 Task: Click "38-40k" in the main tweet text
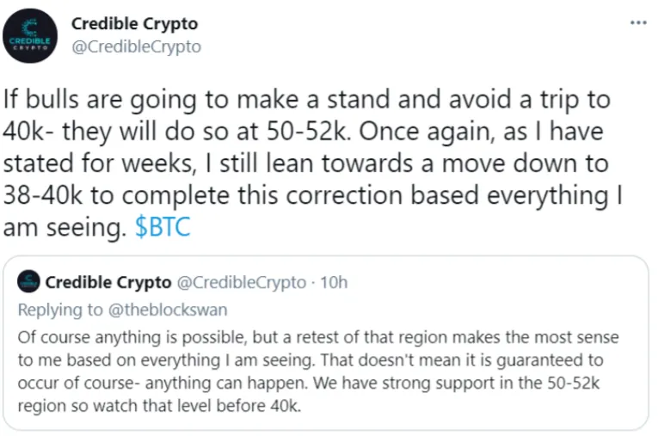pyautogui.click(x=43, y=195)
